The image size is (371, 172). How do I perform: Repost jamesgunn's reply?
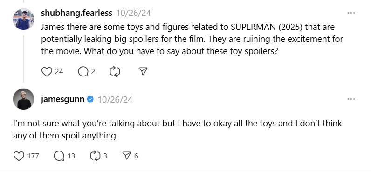(x=96, y=156)
